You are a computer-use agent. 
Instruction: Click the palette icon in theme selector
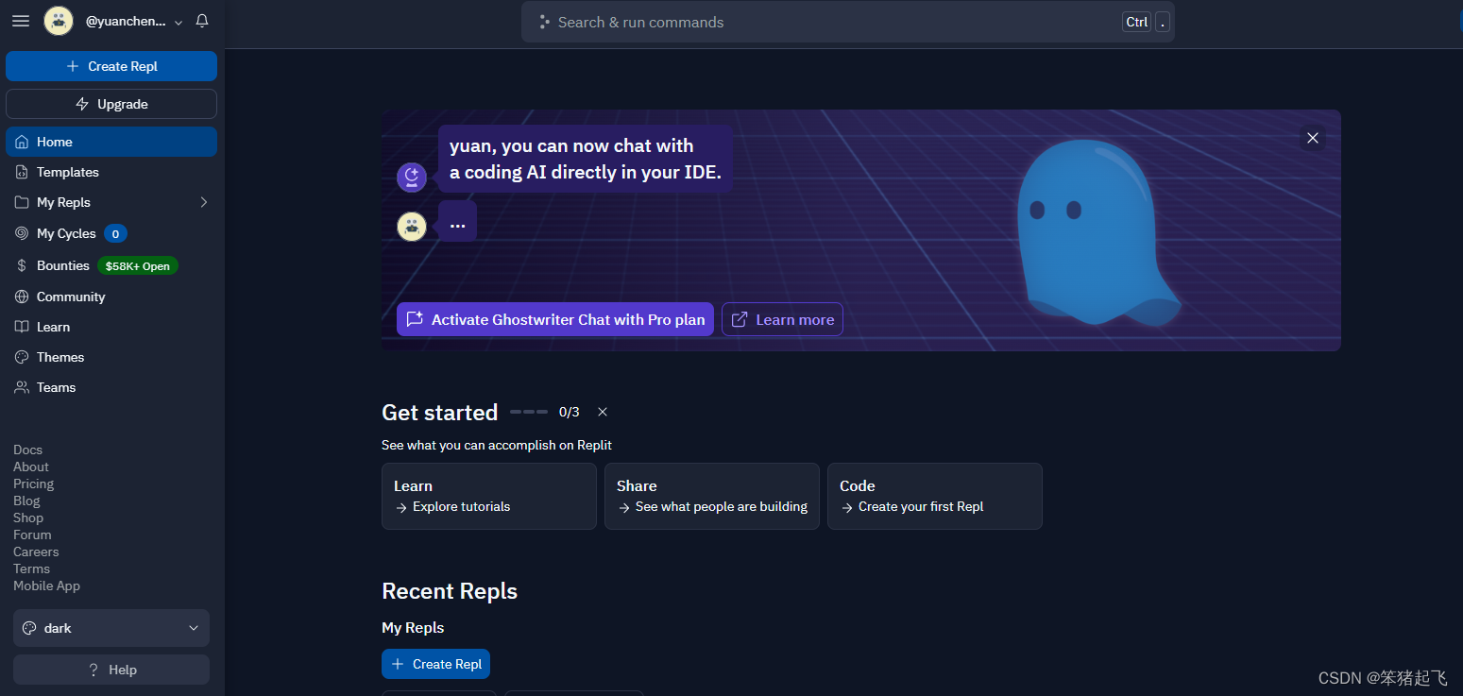tap(29, 628)
